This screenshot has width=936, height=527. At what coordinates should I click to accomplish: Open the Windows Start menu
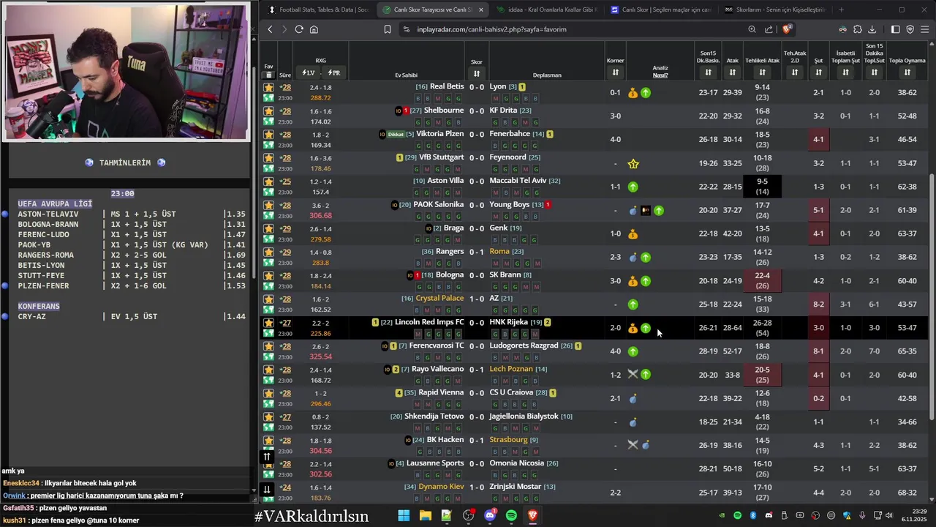click(404, 516)
